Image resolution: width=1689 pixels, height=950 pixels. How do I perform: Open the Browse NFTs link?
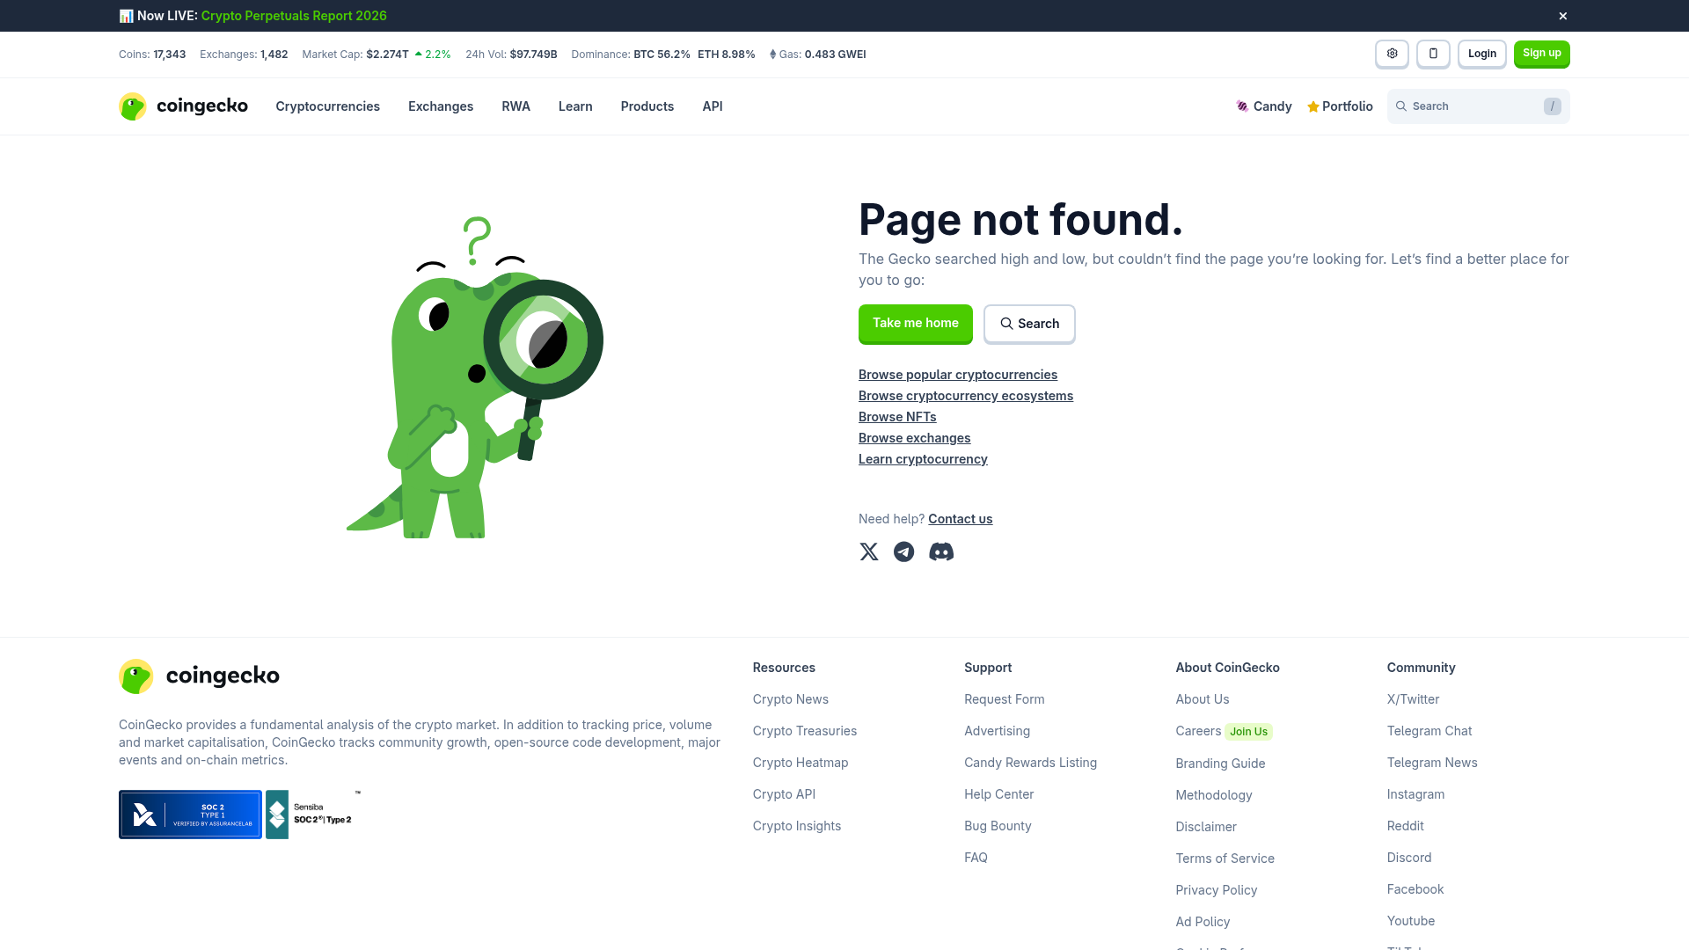tap(897, 417)
